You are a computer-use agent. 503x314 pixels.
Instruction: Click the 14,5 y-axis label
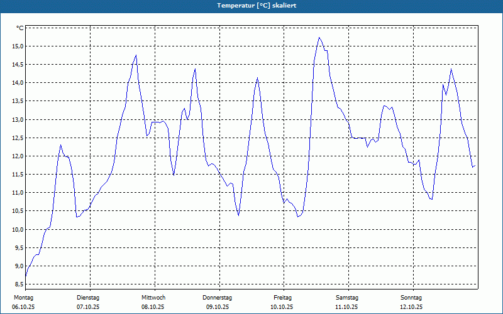tap(18, 65)
